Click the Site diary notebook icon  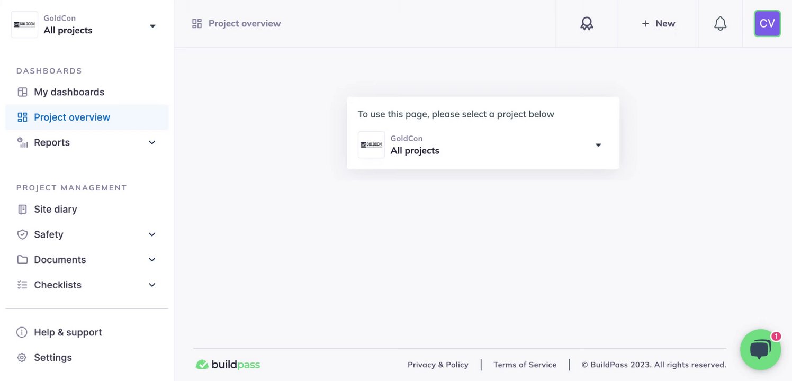(x=22, y=210)
